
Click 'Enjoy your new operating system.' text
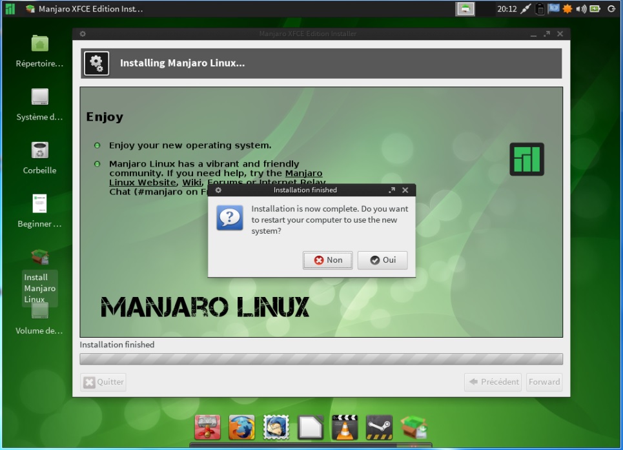pos(190,145)
